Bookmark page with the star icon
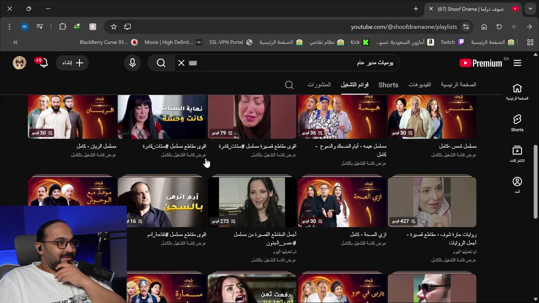Screen dimensions: 539x303 [x=114, y=27]
